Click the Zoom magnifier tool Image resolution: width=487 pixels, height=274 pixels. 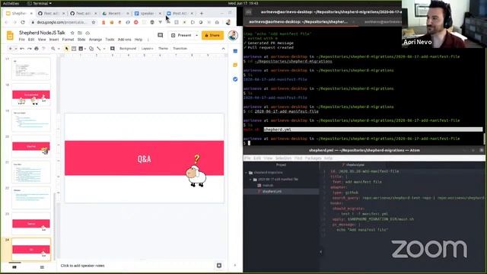(x=53, y=49)
